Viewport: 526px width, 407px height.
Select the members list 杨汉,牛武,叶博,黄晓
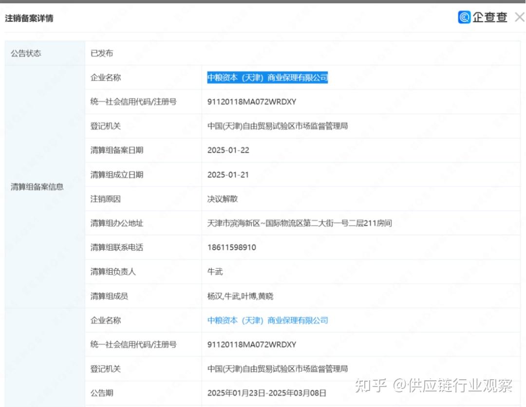[240, 296]
